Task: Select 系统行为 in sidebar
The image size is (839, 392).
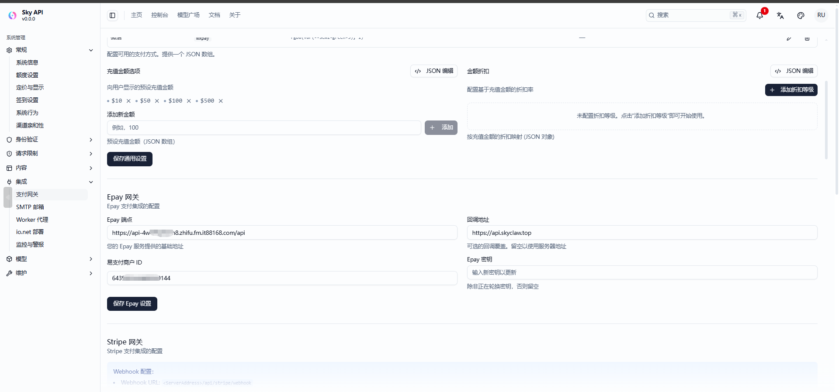Action: coord(27,113)
